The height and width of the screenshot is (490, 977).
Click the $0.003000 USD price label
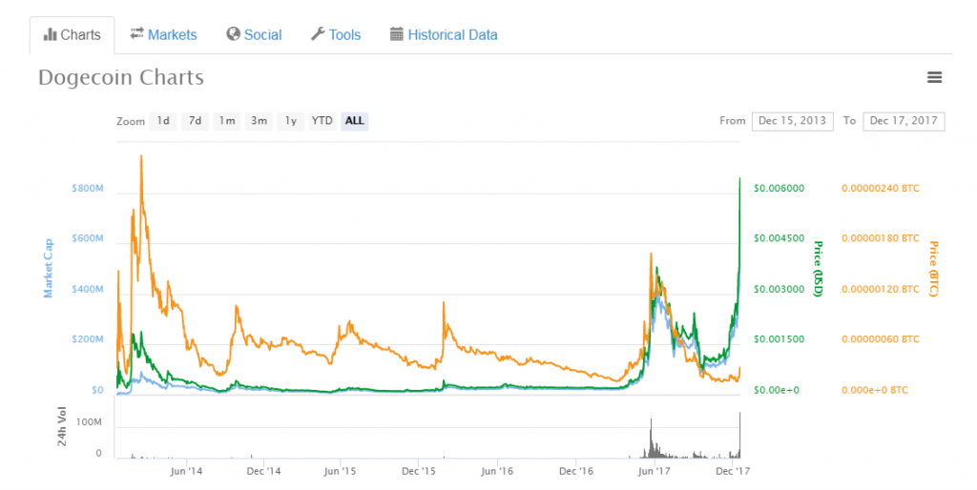[x=779, y=289]
